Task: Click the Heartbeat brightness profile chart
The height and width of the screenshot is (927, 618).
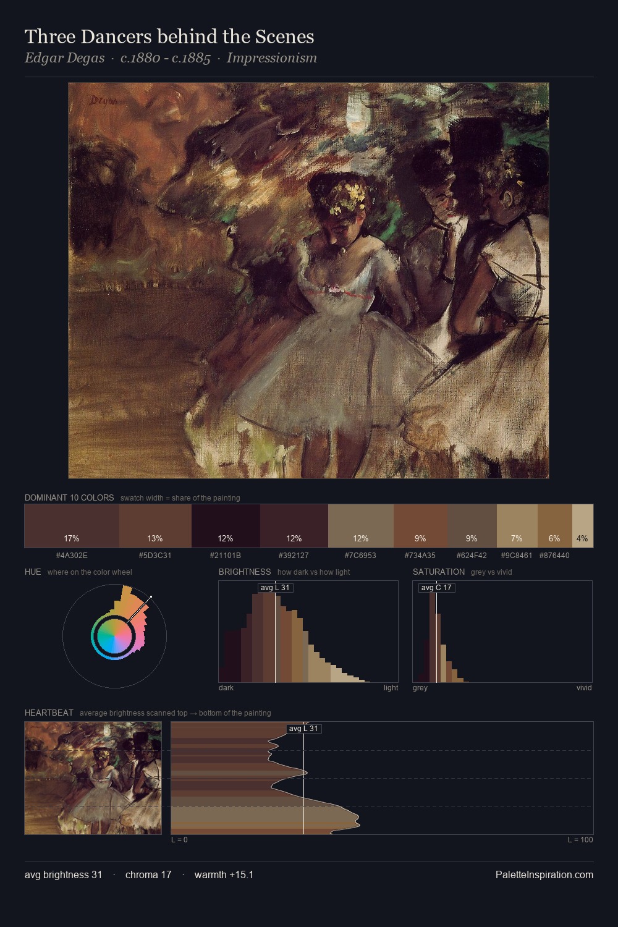Action: [382, 778]
